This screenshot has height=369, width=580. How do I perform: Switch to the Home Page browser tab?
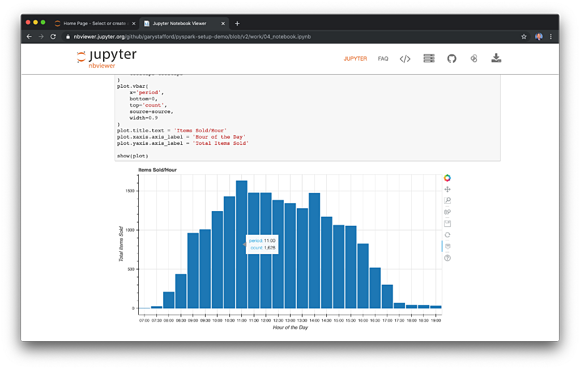(95, 23)
